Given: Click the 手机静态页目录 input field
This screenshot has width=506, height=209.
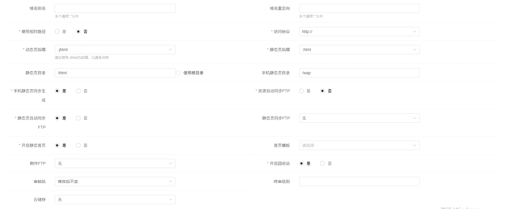Looking at the screenshot, I should click(359, 73).
